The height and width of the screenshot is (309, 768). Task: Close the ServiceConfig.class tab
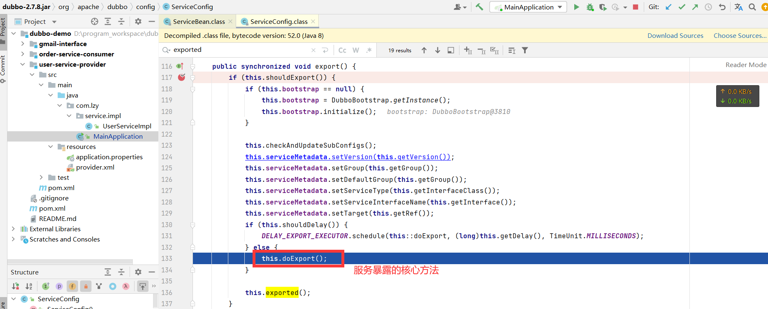[x=313, y=21]
